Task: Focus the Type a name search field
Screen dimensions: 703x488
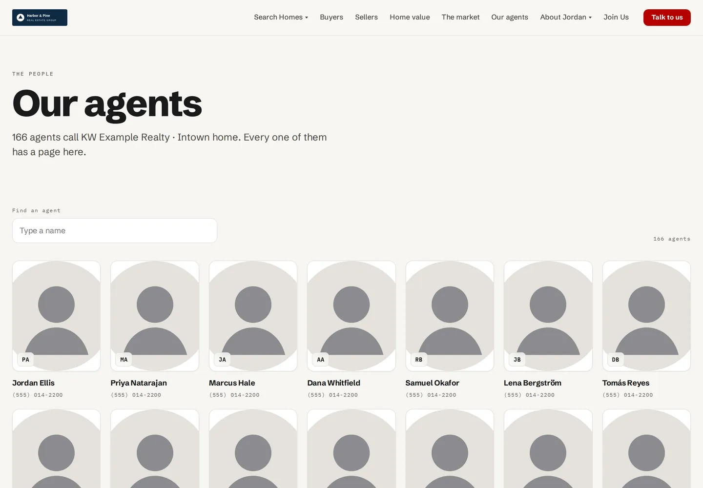Action: click(x=115, y=230)
